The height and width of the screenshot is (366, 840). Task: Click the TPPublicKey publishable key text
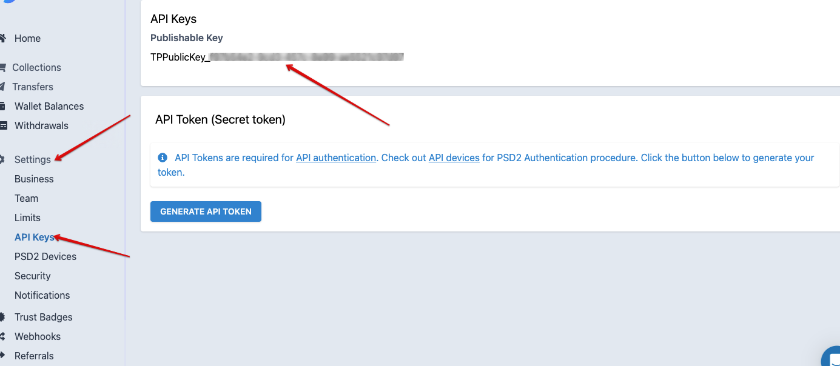coord(277,58)
